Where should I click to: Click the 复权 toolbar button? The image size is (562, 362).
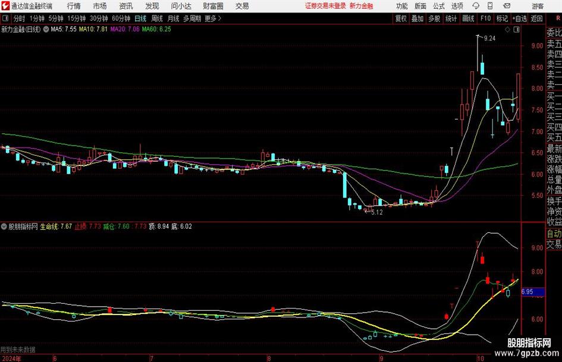(401, 18)
